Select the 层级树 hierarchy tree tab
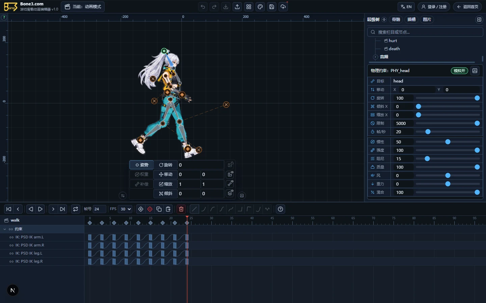This screenshot has width=486, height=303. point(373,20)
